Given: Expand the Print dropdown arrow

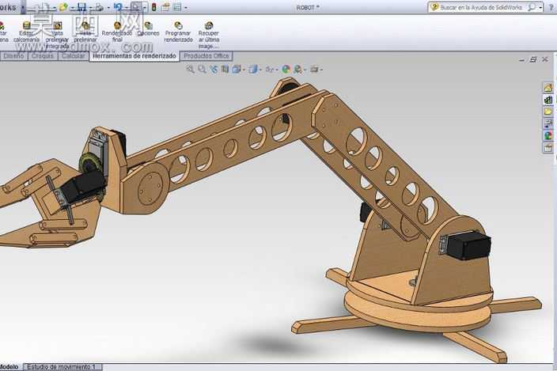Looking at the screenshot, I should point(108,7).
